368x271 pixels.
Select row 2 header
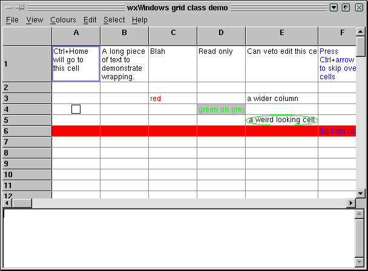[27, 88]
